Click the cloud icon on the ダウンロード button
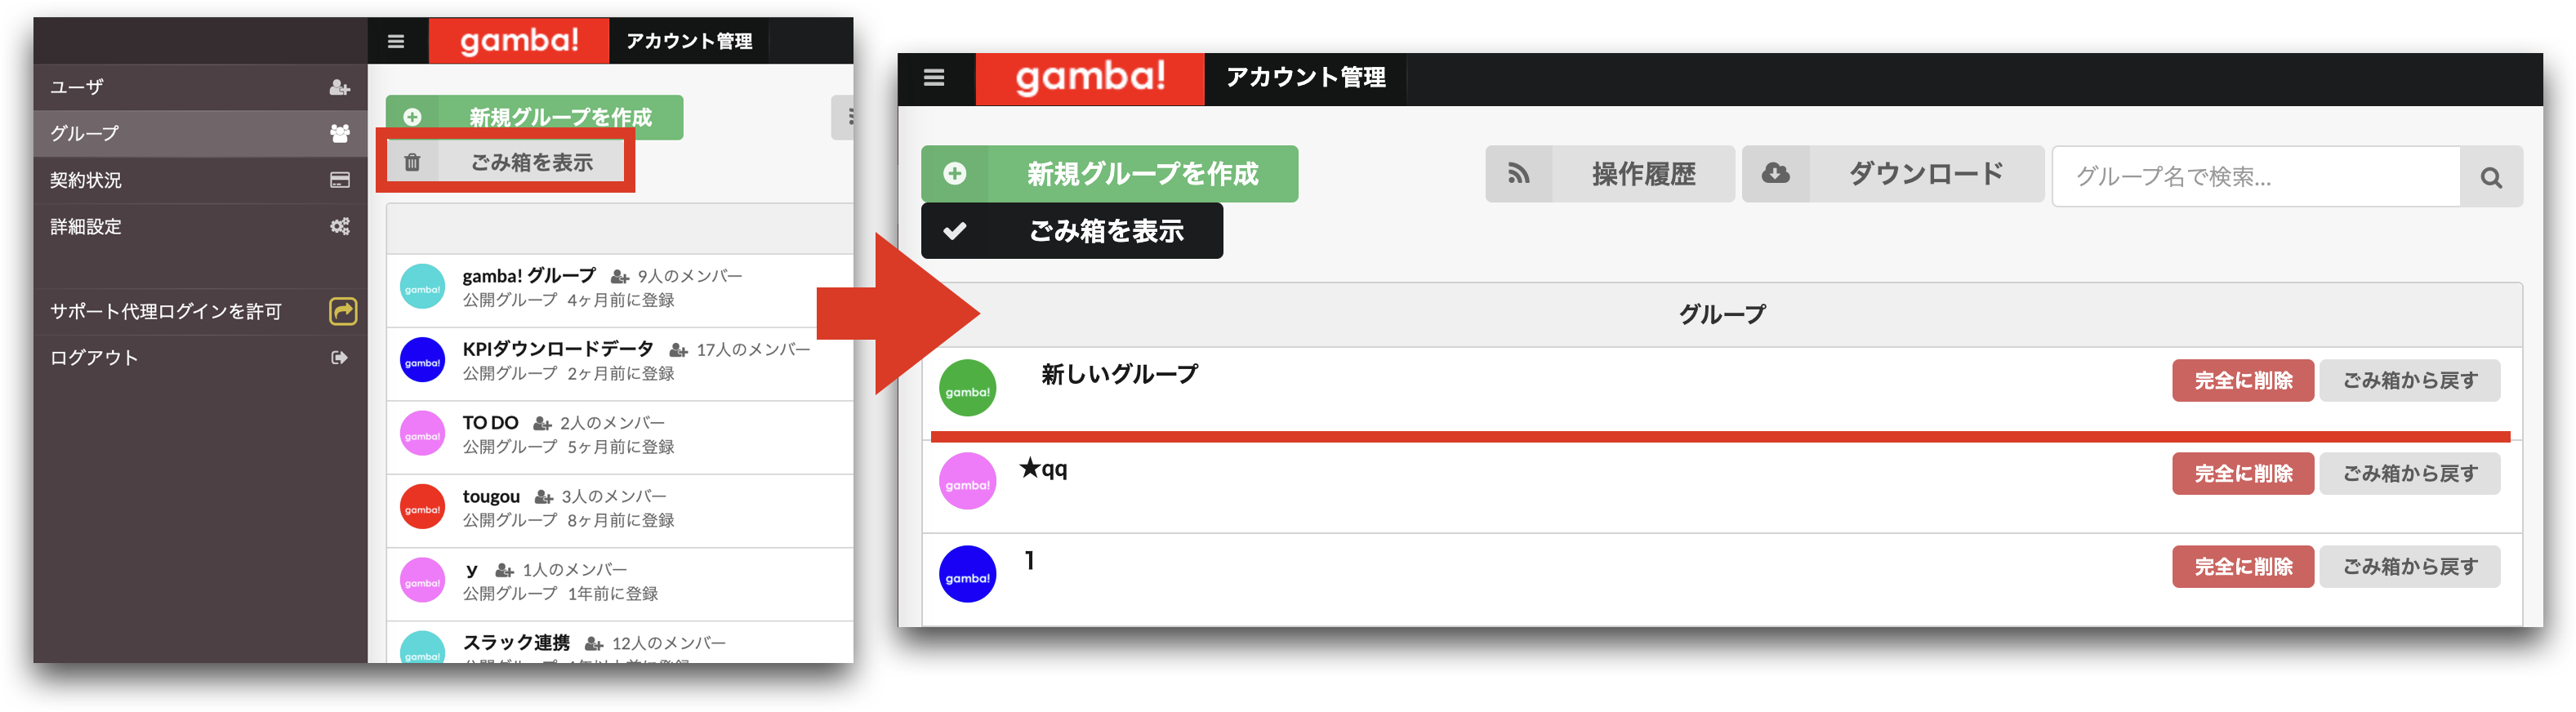The height and width of the screenshot is (712, 2576). [x=1775, y=173]
